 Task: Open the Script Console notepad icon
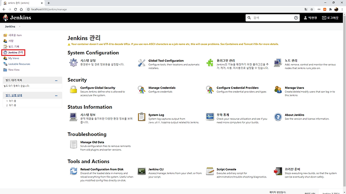pyautogui.click(x=209, y=171)
